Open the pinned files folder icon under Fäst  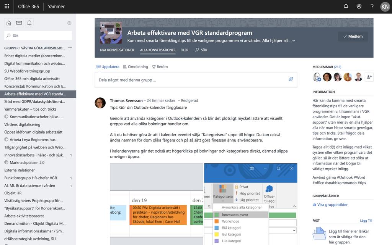click(319, 233)
